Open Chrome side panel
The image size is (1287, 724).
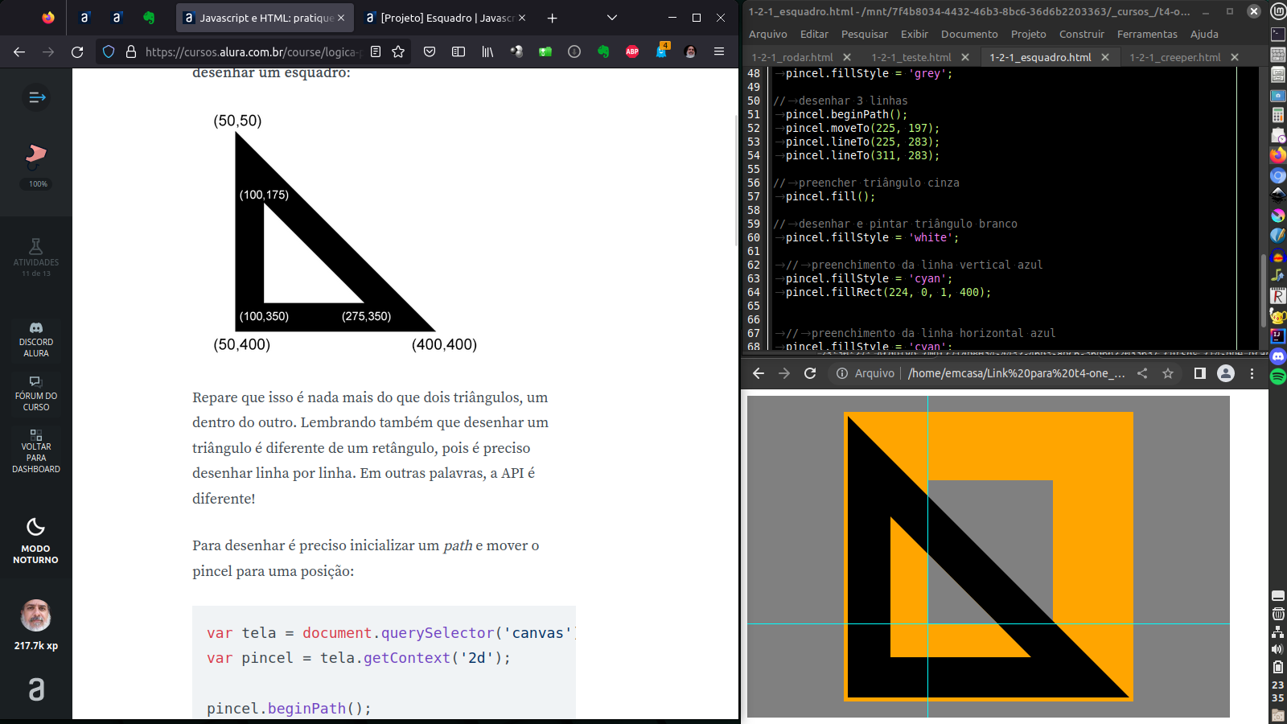point(1200,373)
